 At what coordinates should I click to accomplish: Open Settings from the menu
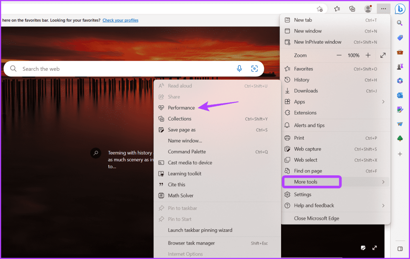point(336,195)
